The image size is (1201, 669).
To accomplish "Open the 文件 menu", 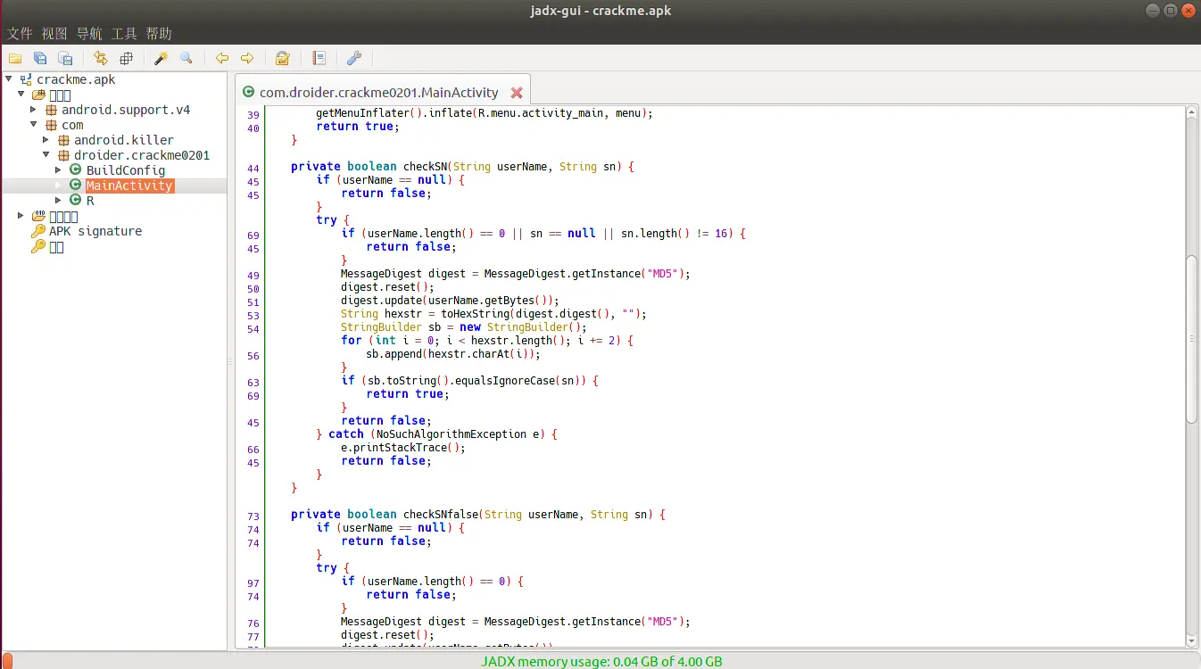I will [20, 34].
